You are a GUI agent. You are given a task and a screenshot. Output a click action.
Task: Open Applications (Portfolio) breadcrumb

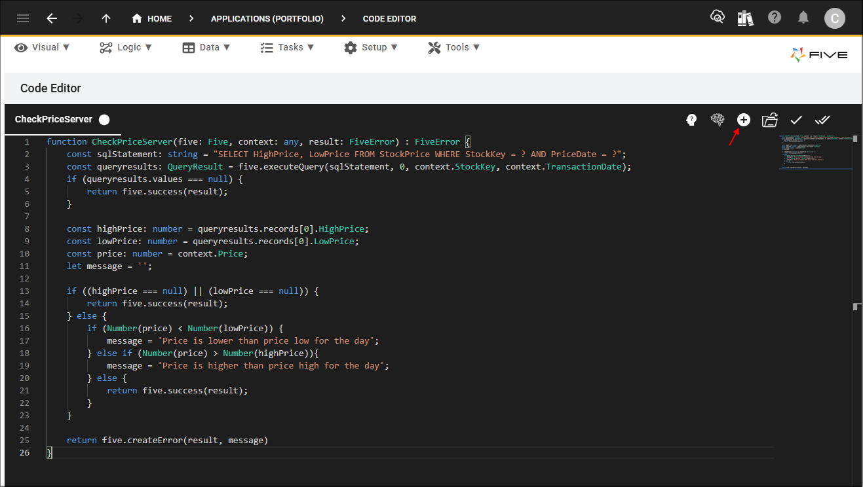(267, 18)
